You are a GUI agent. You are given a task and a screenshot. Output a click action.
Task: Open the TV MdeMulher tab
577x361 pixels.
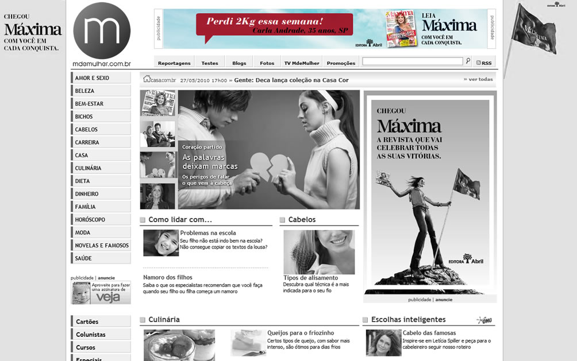coord(302,62)
